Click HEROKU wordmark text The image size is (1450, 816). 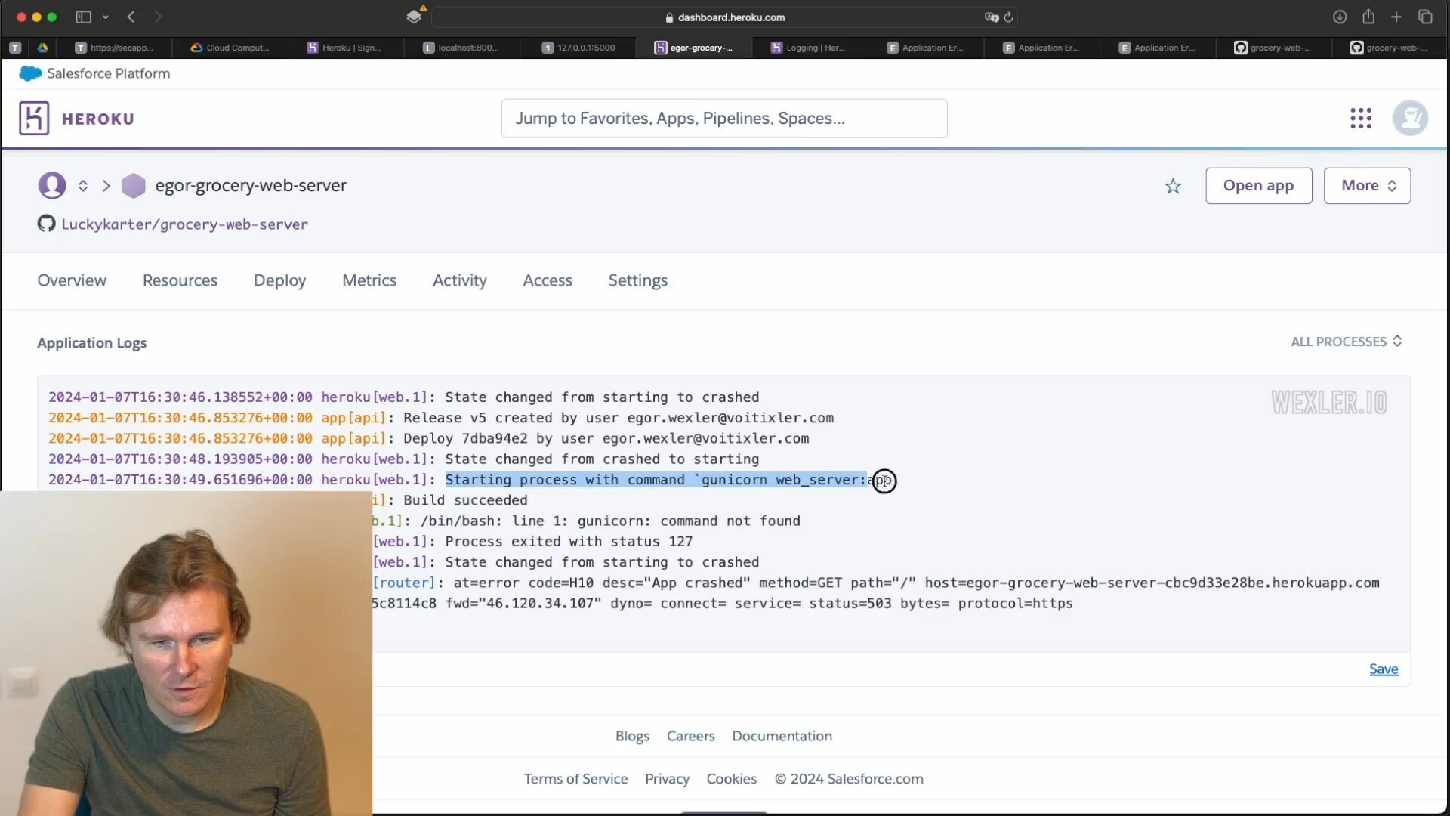tap(98, 119)
